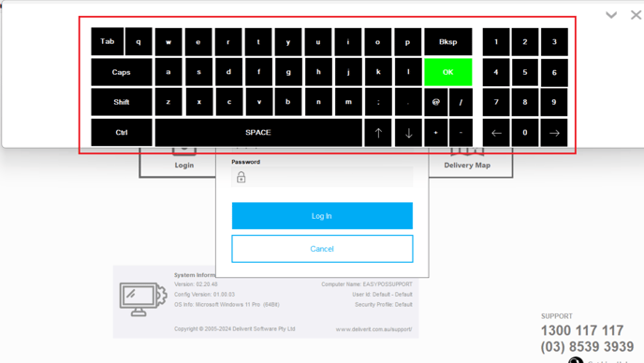This screenshot has width=644, height=363.
Task: Tap the forward slash key
Action: click(461, 102)
